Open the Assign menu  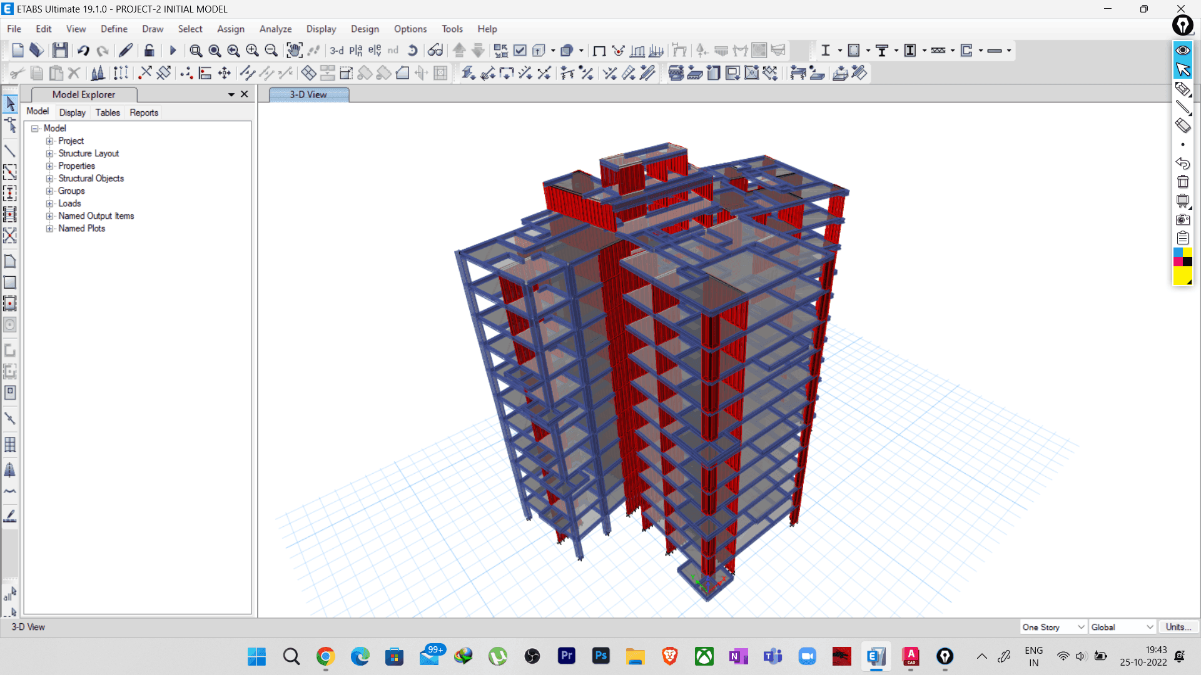tap(231, 29)
